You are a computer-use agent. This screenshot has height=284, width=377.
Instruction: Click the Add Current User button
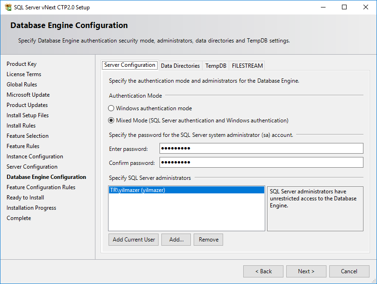(133, 240)
